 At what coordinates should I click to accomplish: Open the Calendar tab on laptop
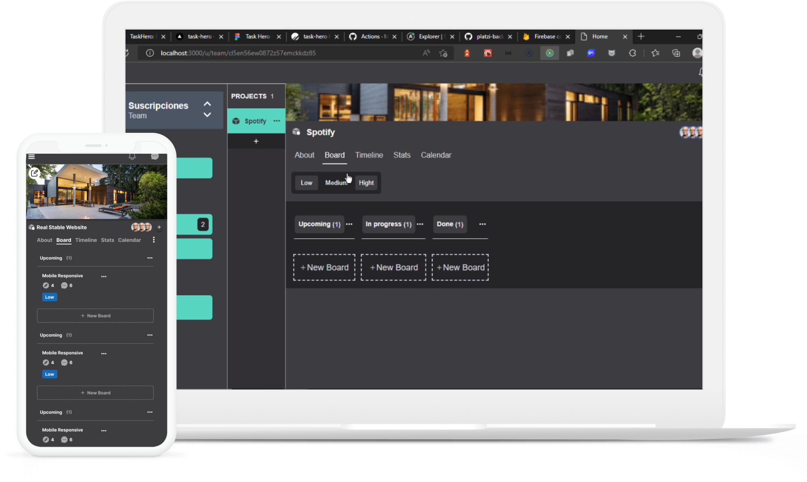pos(436,155)
